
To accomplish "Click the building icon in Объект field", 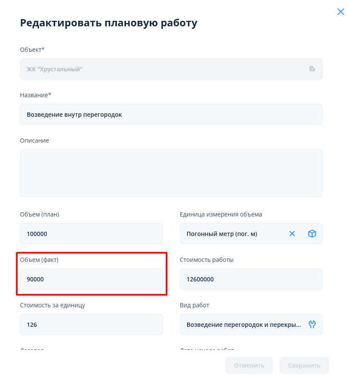I will (312, 69).
